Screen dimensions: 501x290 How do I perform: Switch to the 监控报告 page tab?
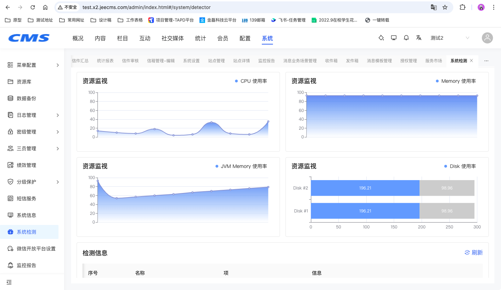266,61
